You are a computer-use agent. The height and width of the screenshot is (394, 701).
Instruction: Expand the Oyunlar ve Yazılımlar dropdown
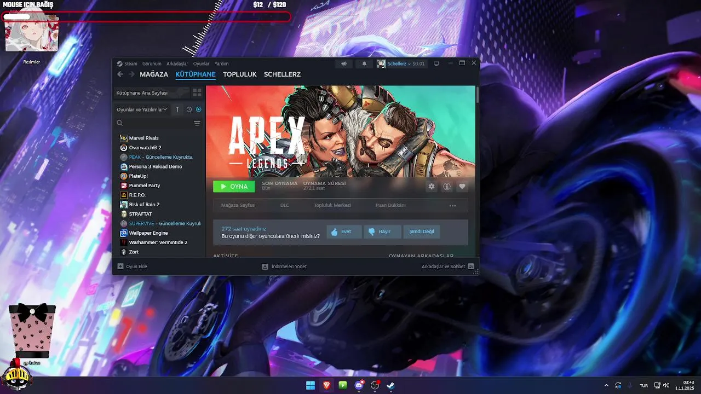click(x=142, y=109)
